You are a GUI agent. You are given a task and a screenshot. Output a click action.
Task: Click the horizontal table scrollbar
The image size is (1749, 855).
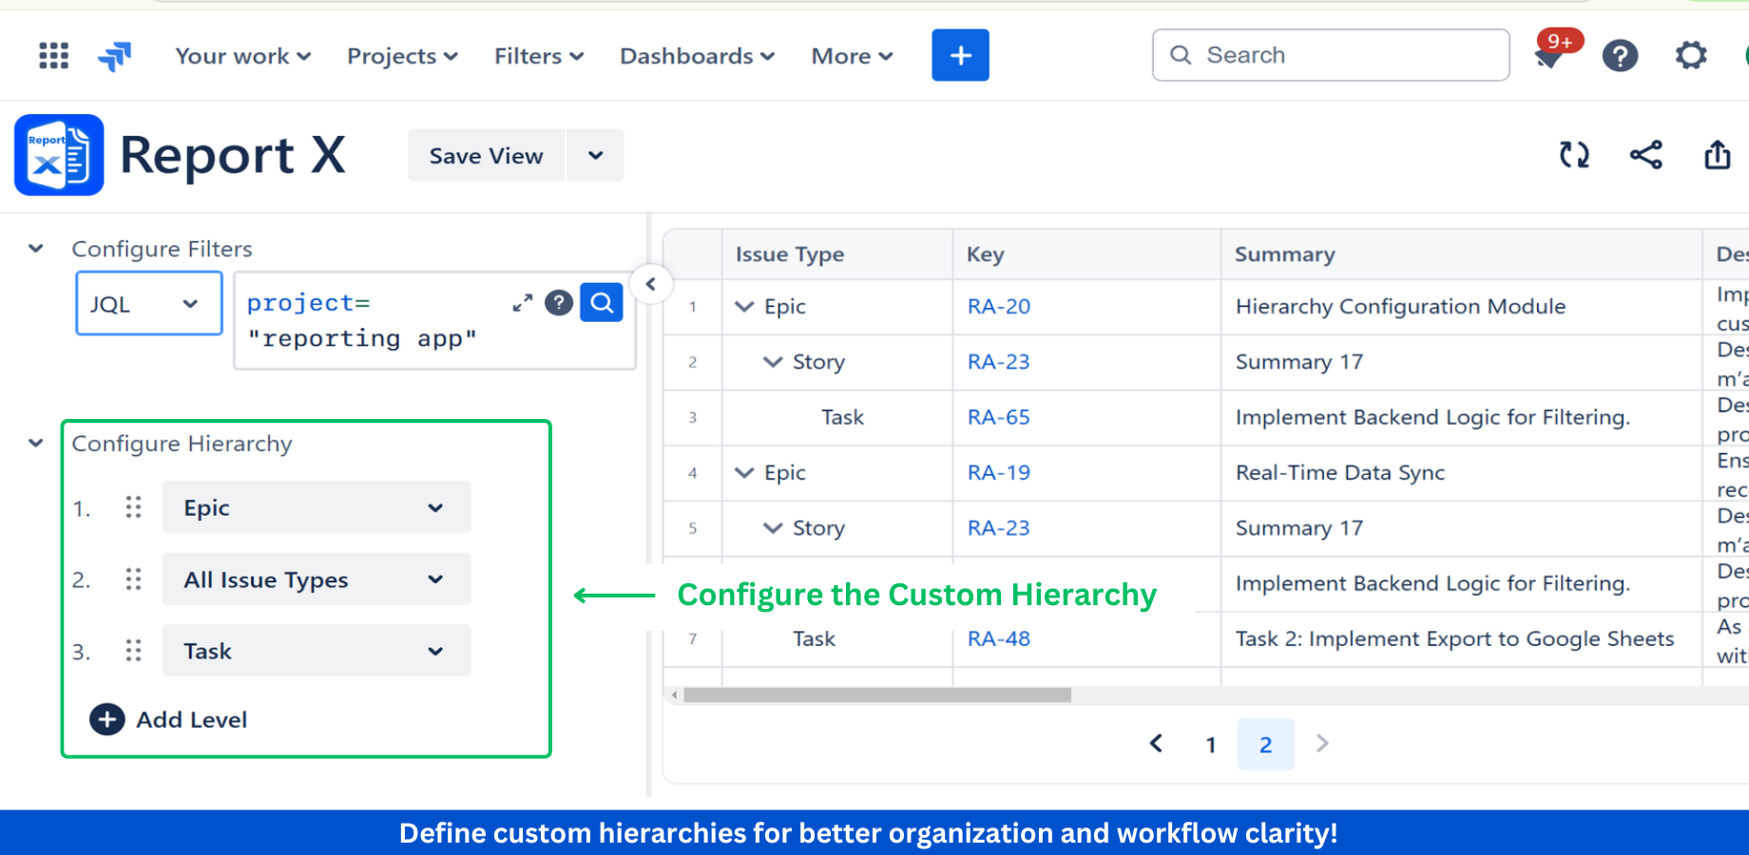877,694
